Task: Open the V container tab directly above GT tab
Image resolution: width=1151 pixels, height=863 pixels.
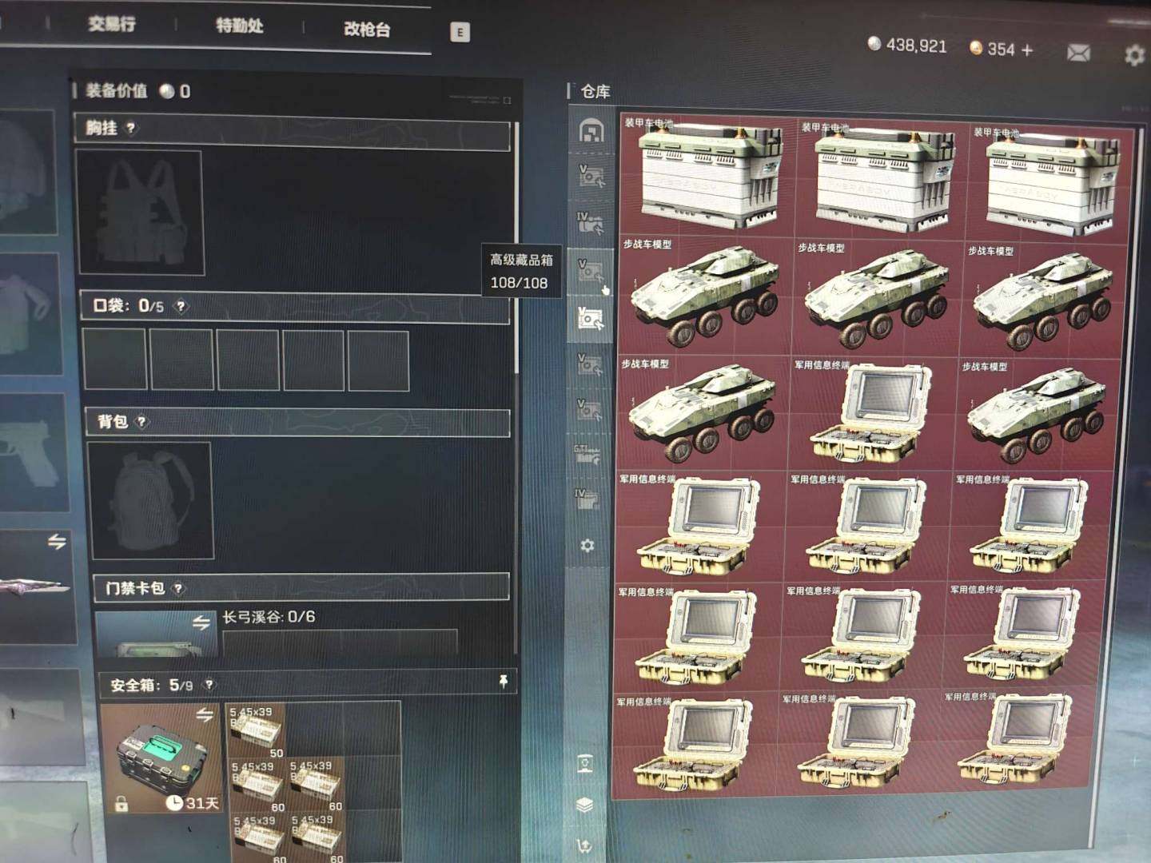Action: click(589, 410)
